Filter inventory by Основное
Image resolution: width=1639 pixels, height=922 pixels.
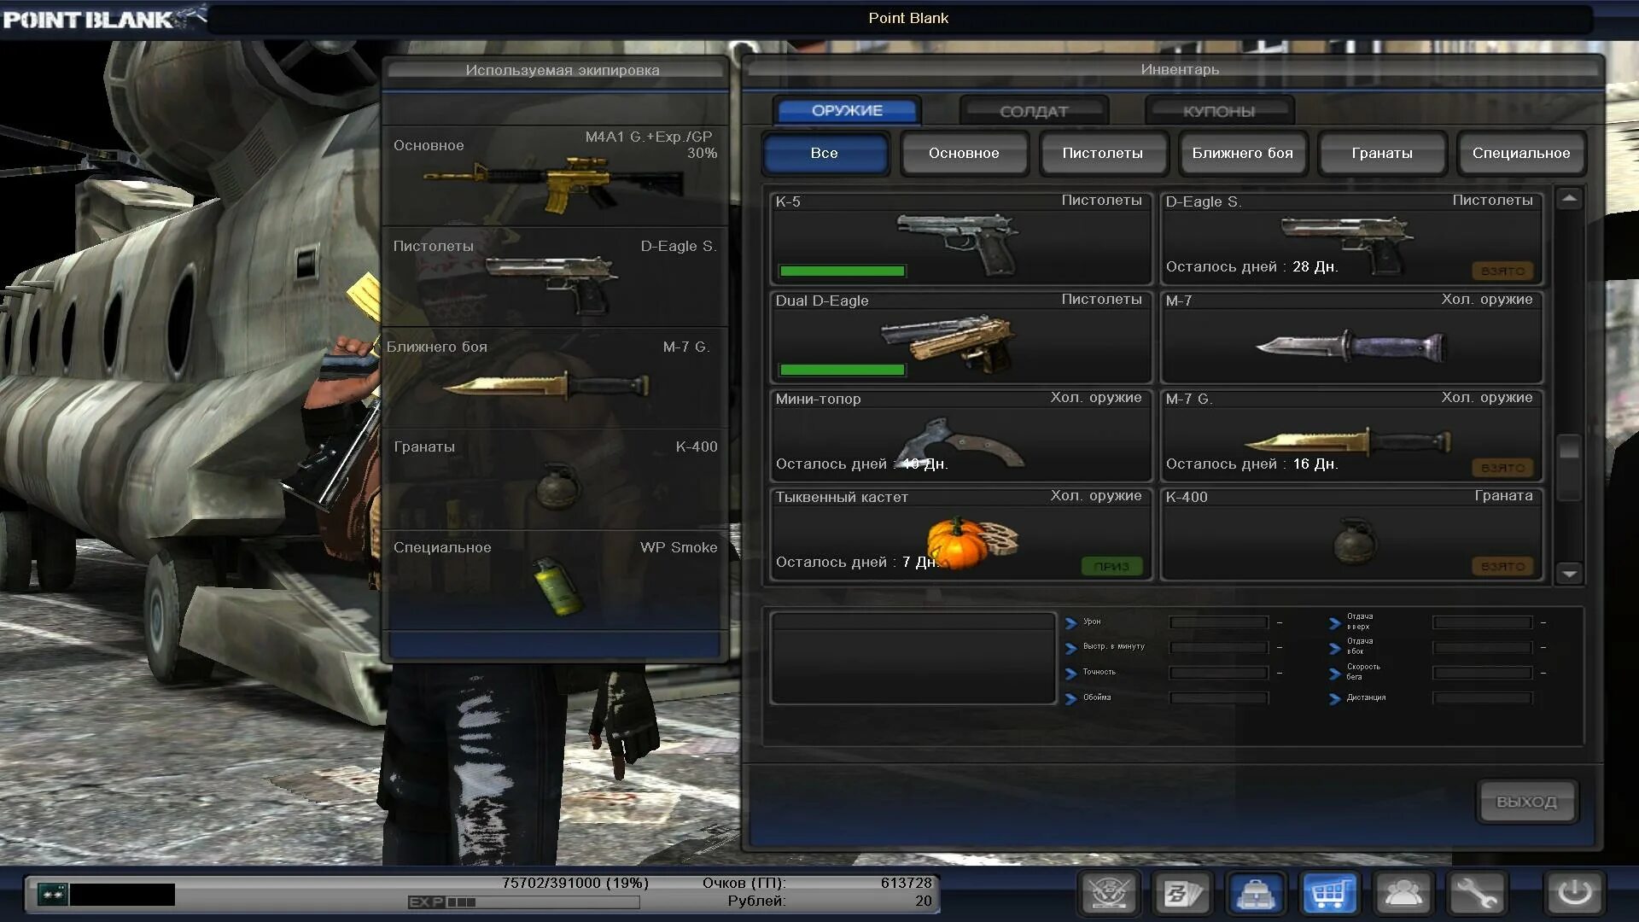point(964,154)
